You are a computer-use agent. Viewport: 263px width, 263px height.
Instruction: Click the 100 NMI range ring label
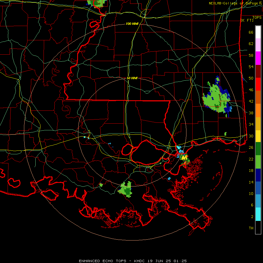[x=132, y=24]
